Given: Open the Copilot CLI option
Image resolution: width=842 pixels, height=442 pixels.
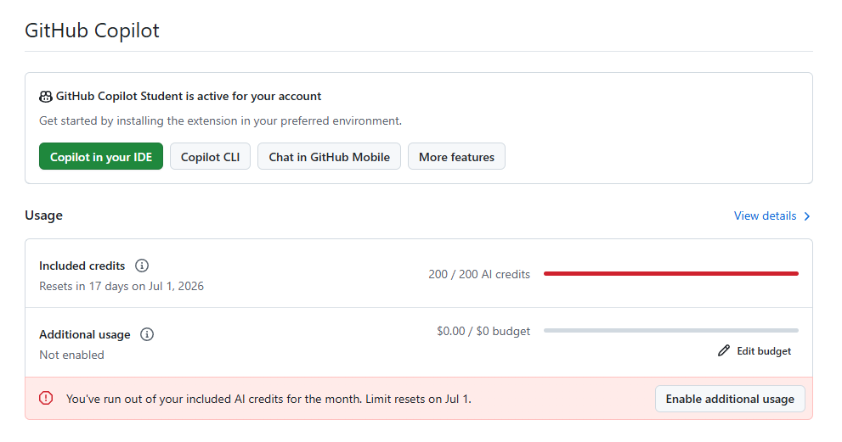Looking at the screenshot, I should click(210, 156).
